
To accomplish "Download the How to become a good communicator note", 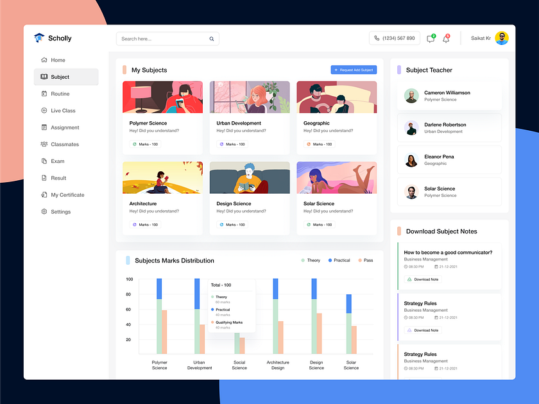I will 422,279.
